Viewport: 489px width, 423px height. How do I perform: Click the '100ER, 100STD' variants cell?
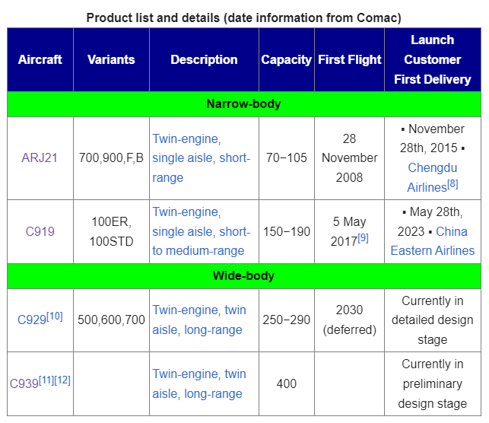click(111, 231)
